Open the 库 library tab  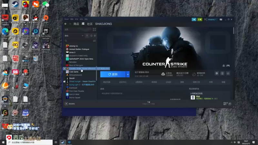coord(83,24)
